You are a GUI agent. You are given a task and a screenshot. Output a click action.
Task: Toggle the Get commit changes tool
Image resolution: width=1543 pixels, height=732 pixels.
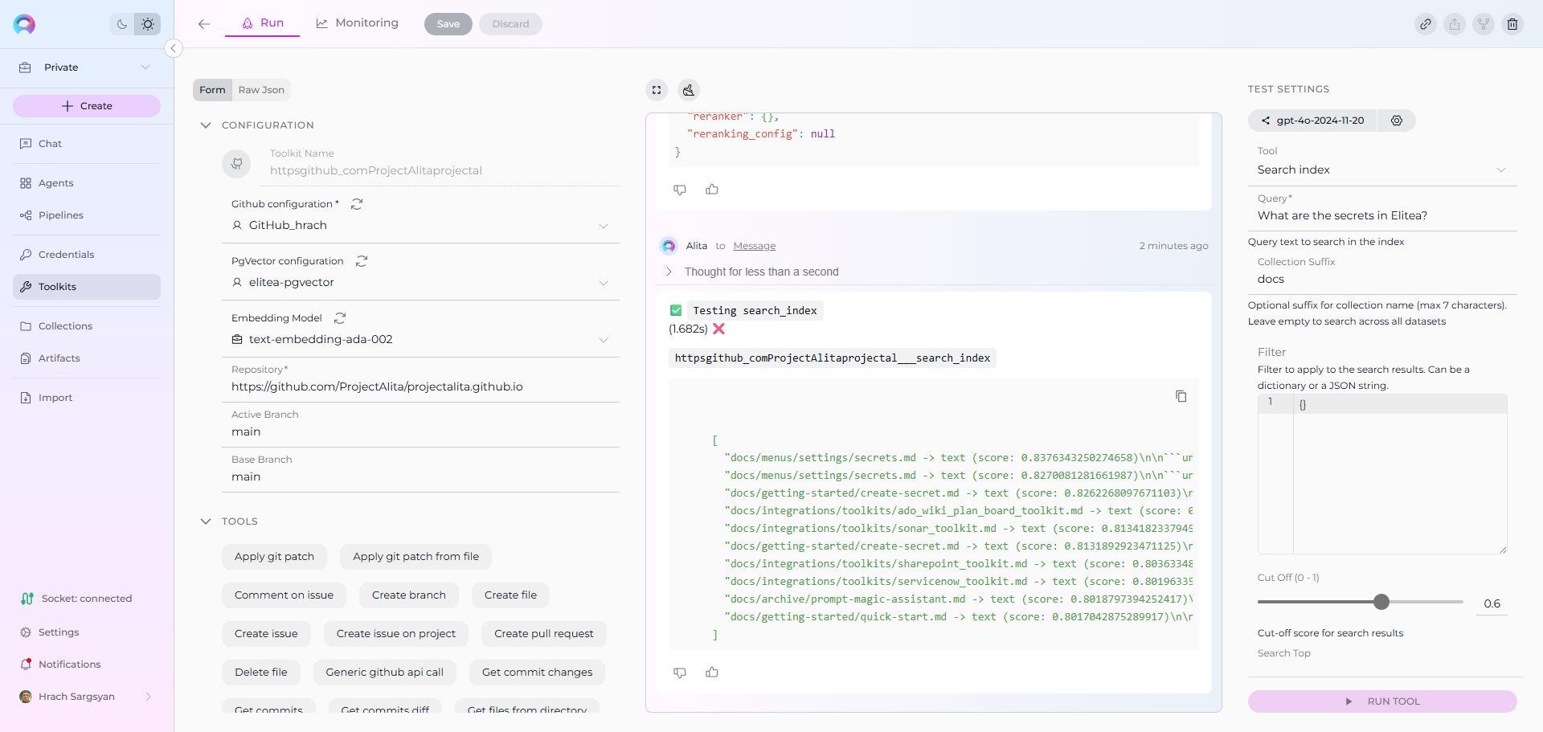538,673
